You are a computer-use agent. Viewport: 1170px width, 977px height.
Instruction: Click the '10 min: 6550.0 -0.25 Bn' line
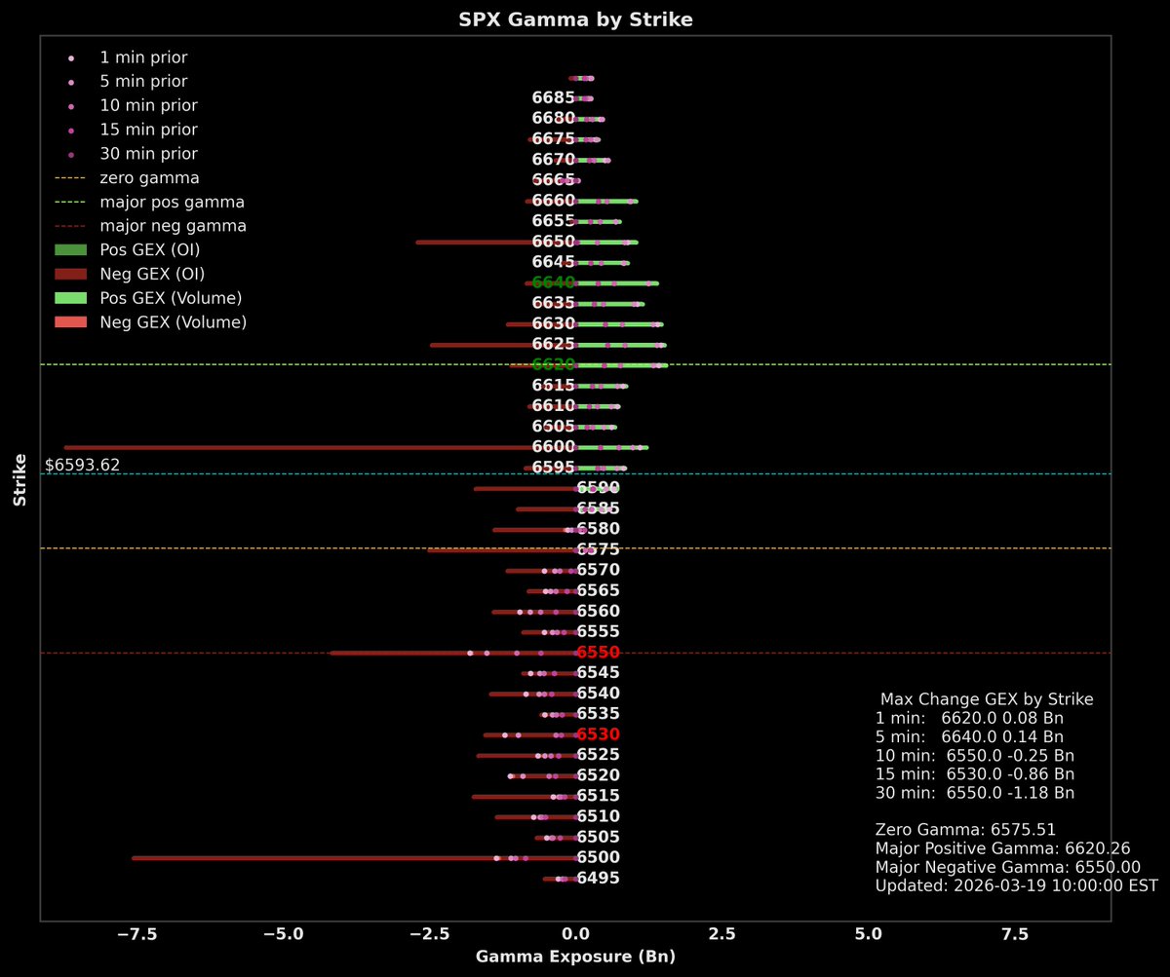(x=975, y=755)
